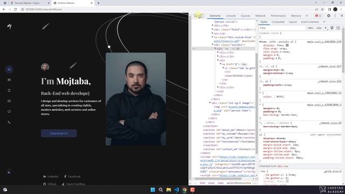Open the Performance tab
The width and height of the screenshot is (345, 194).
[278, 16]
